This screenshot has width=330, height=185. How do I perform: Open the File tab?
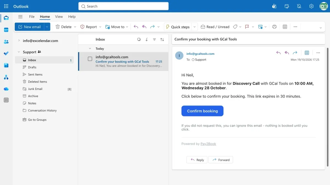coord(32,17)
